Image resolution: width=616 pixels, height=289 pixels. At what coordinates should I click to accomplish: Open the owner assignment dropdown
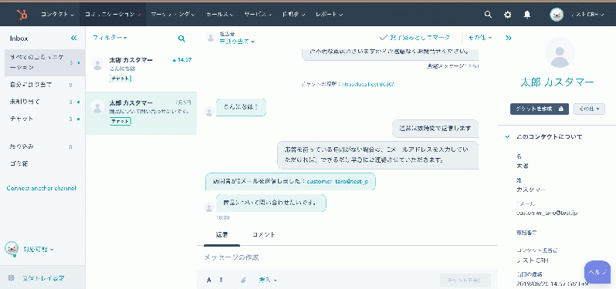coord(237,41)
